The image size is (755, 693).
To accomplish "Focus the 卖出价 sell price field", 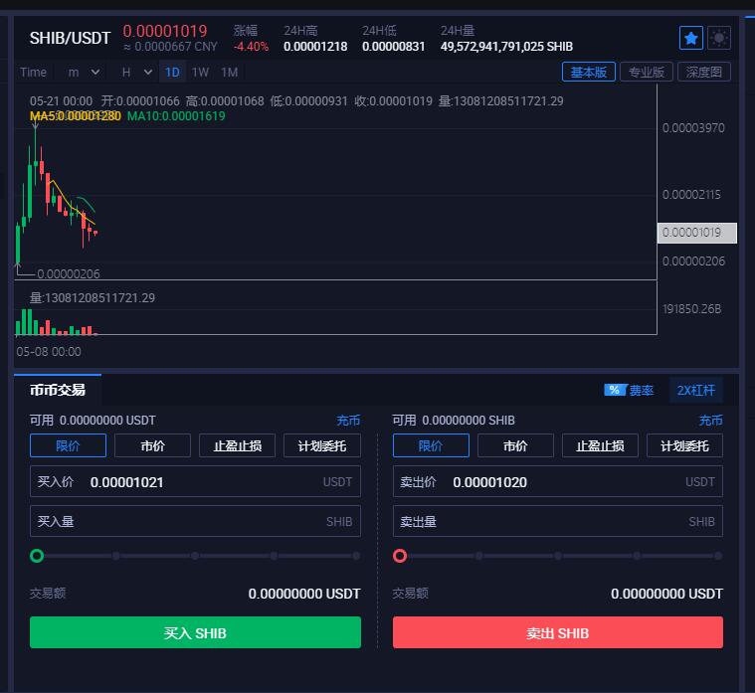I will click(558, 481).
